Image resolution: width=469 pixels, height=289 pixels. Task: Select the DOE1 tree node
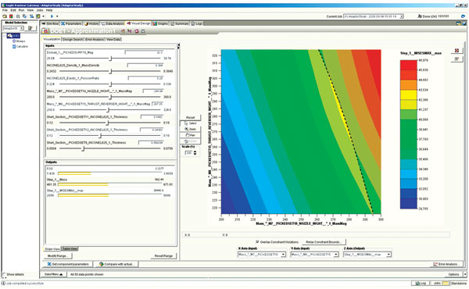pyautogui.click(x=13, y=36)
